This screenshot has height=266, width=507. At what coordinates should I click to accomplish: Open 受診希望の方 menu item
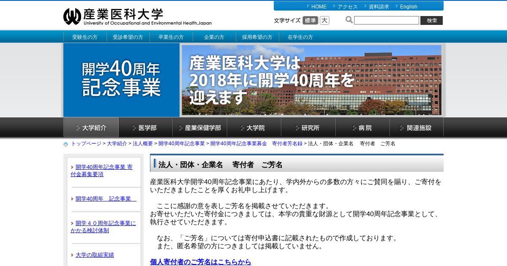(128, 37)
